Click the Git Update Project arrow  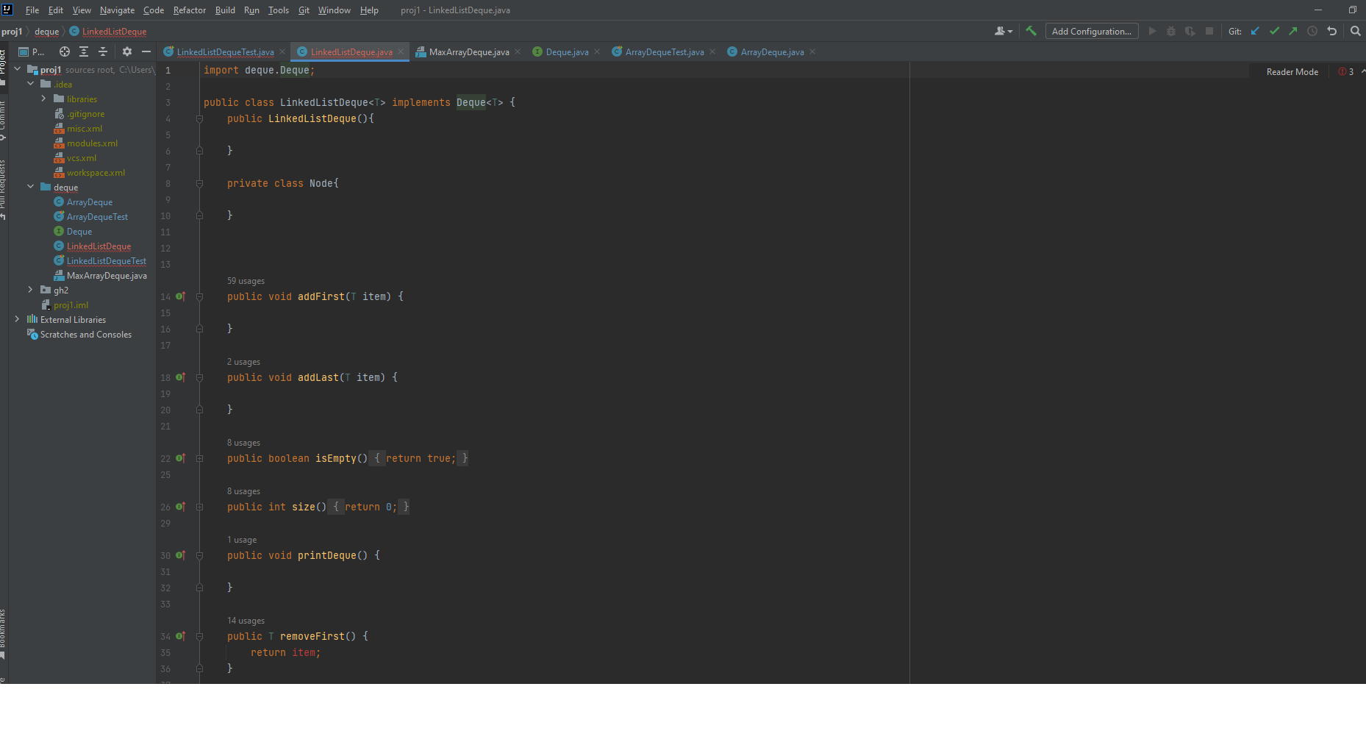(x=1255, y=31)
